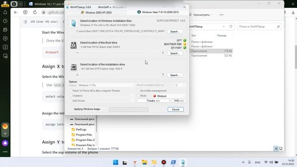The width and height of the screenshot is (297, 167).
Task: Toggle Mode checkbox
Action: (x=138, y=96)
